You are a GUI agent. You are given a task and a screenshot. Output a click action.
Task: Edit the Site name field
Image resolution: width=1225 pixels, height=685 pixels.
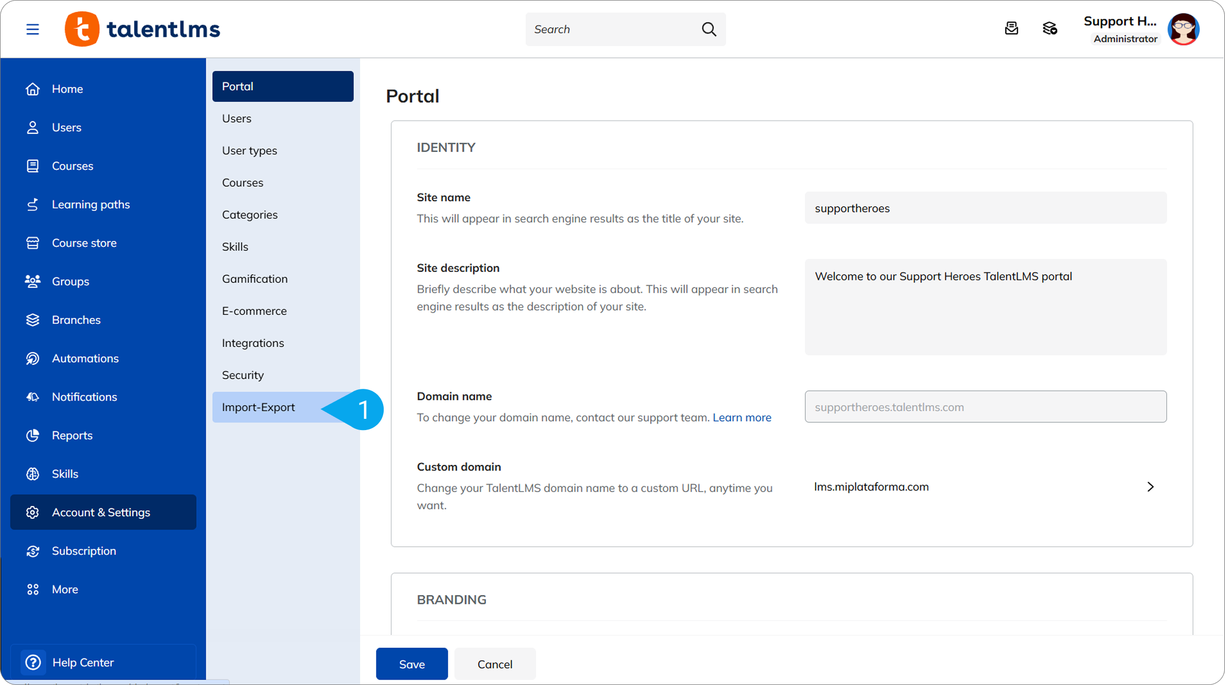click(x=985, y=208)
